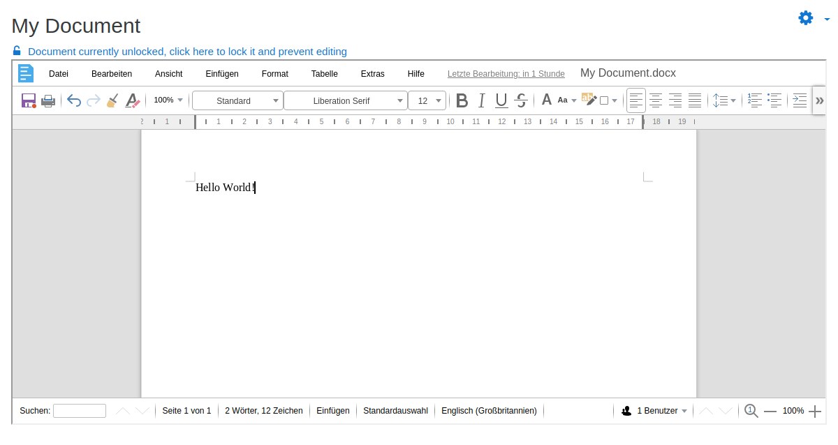The height and width of the screenshot is (445, 838).
Task: Click the redo arrow icon
Action: click(94, 100)
